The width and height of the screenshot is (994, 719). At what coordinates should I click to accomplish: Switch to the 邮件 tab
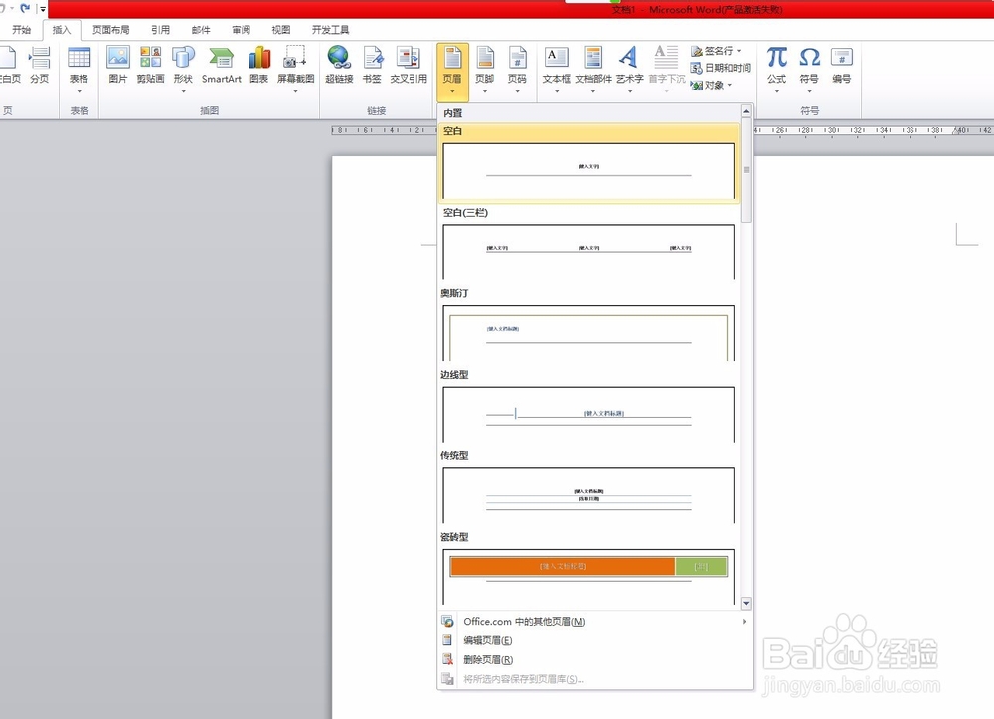coord(201,29)
